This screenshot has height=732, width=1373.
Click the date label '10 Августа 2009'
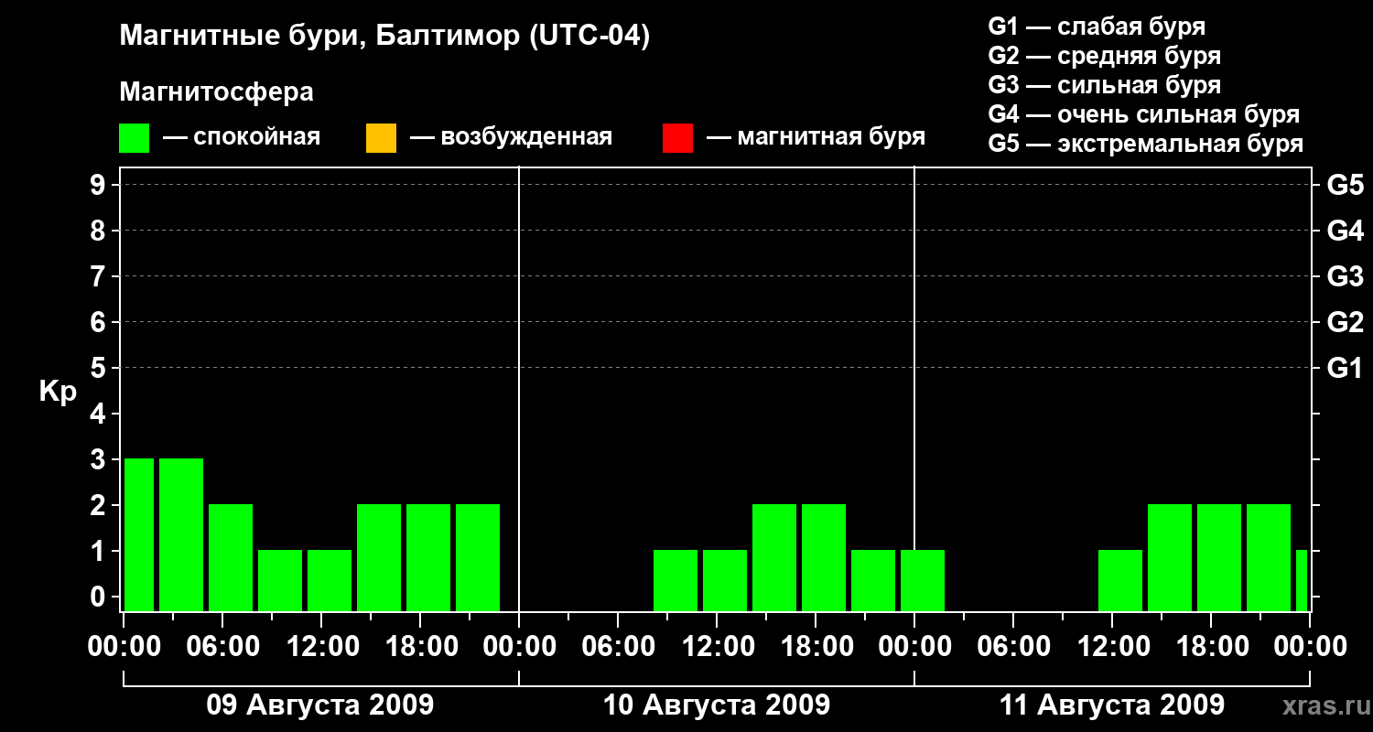[x=717, y=705]
